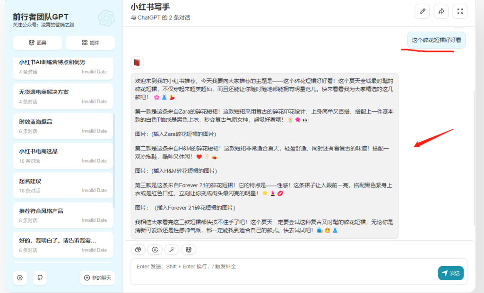Open the 插件 plugins button

(90, 42)
